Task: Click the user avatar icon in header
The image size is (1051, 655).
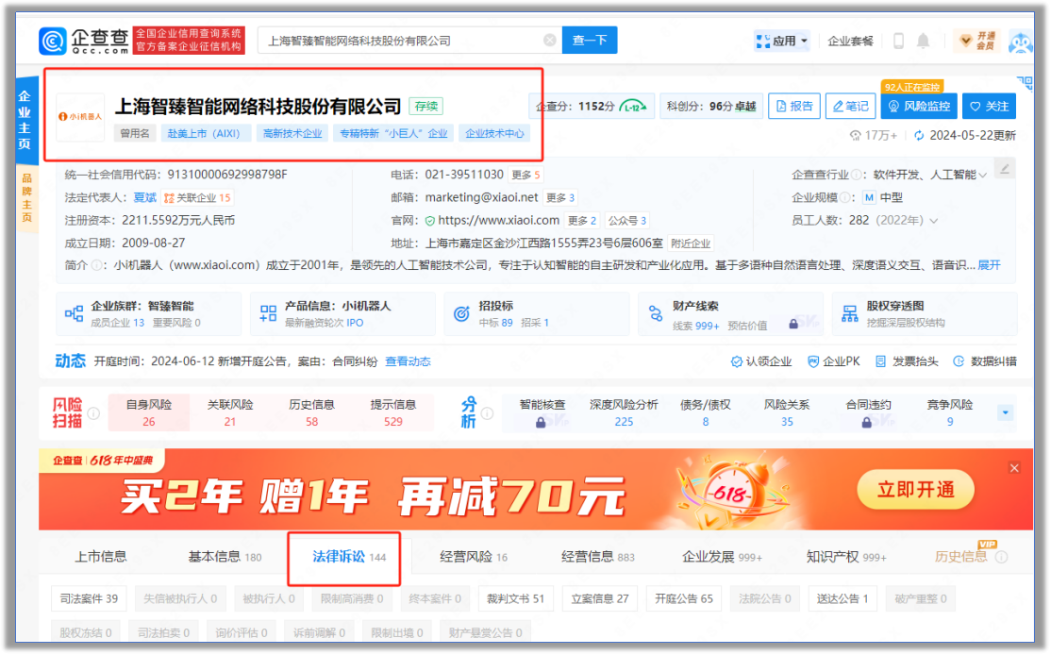Action: point(1021,42)
